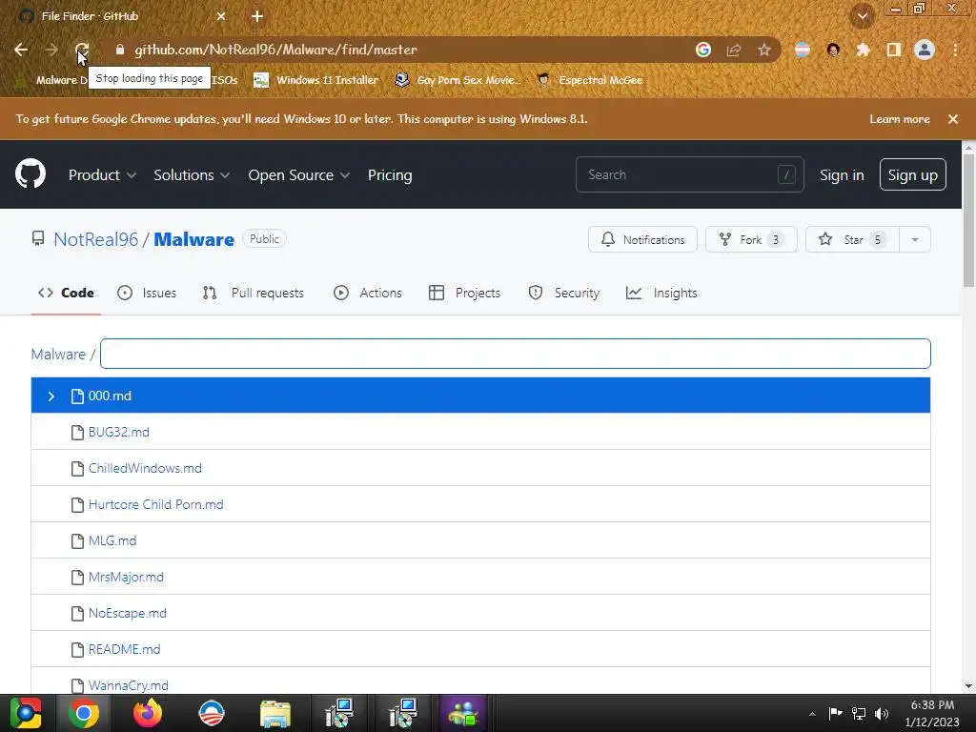This screenshot has height=732, width=976.
Task: Open WannaCry.md file
Action: (x=129, y=686)
